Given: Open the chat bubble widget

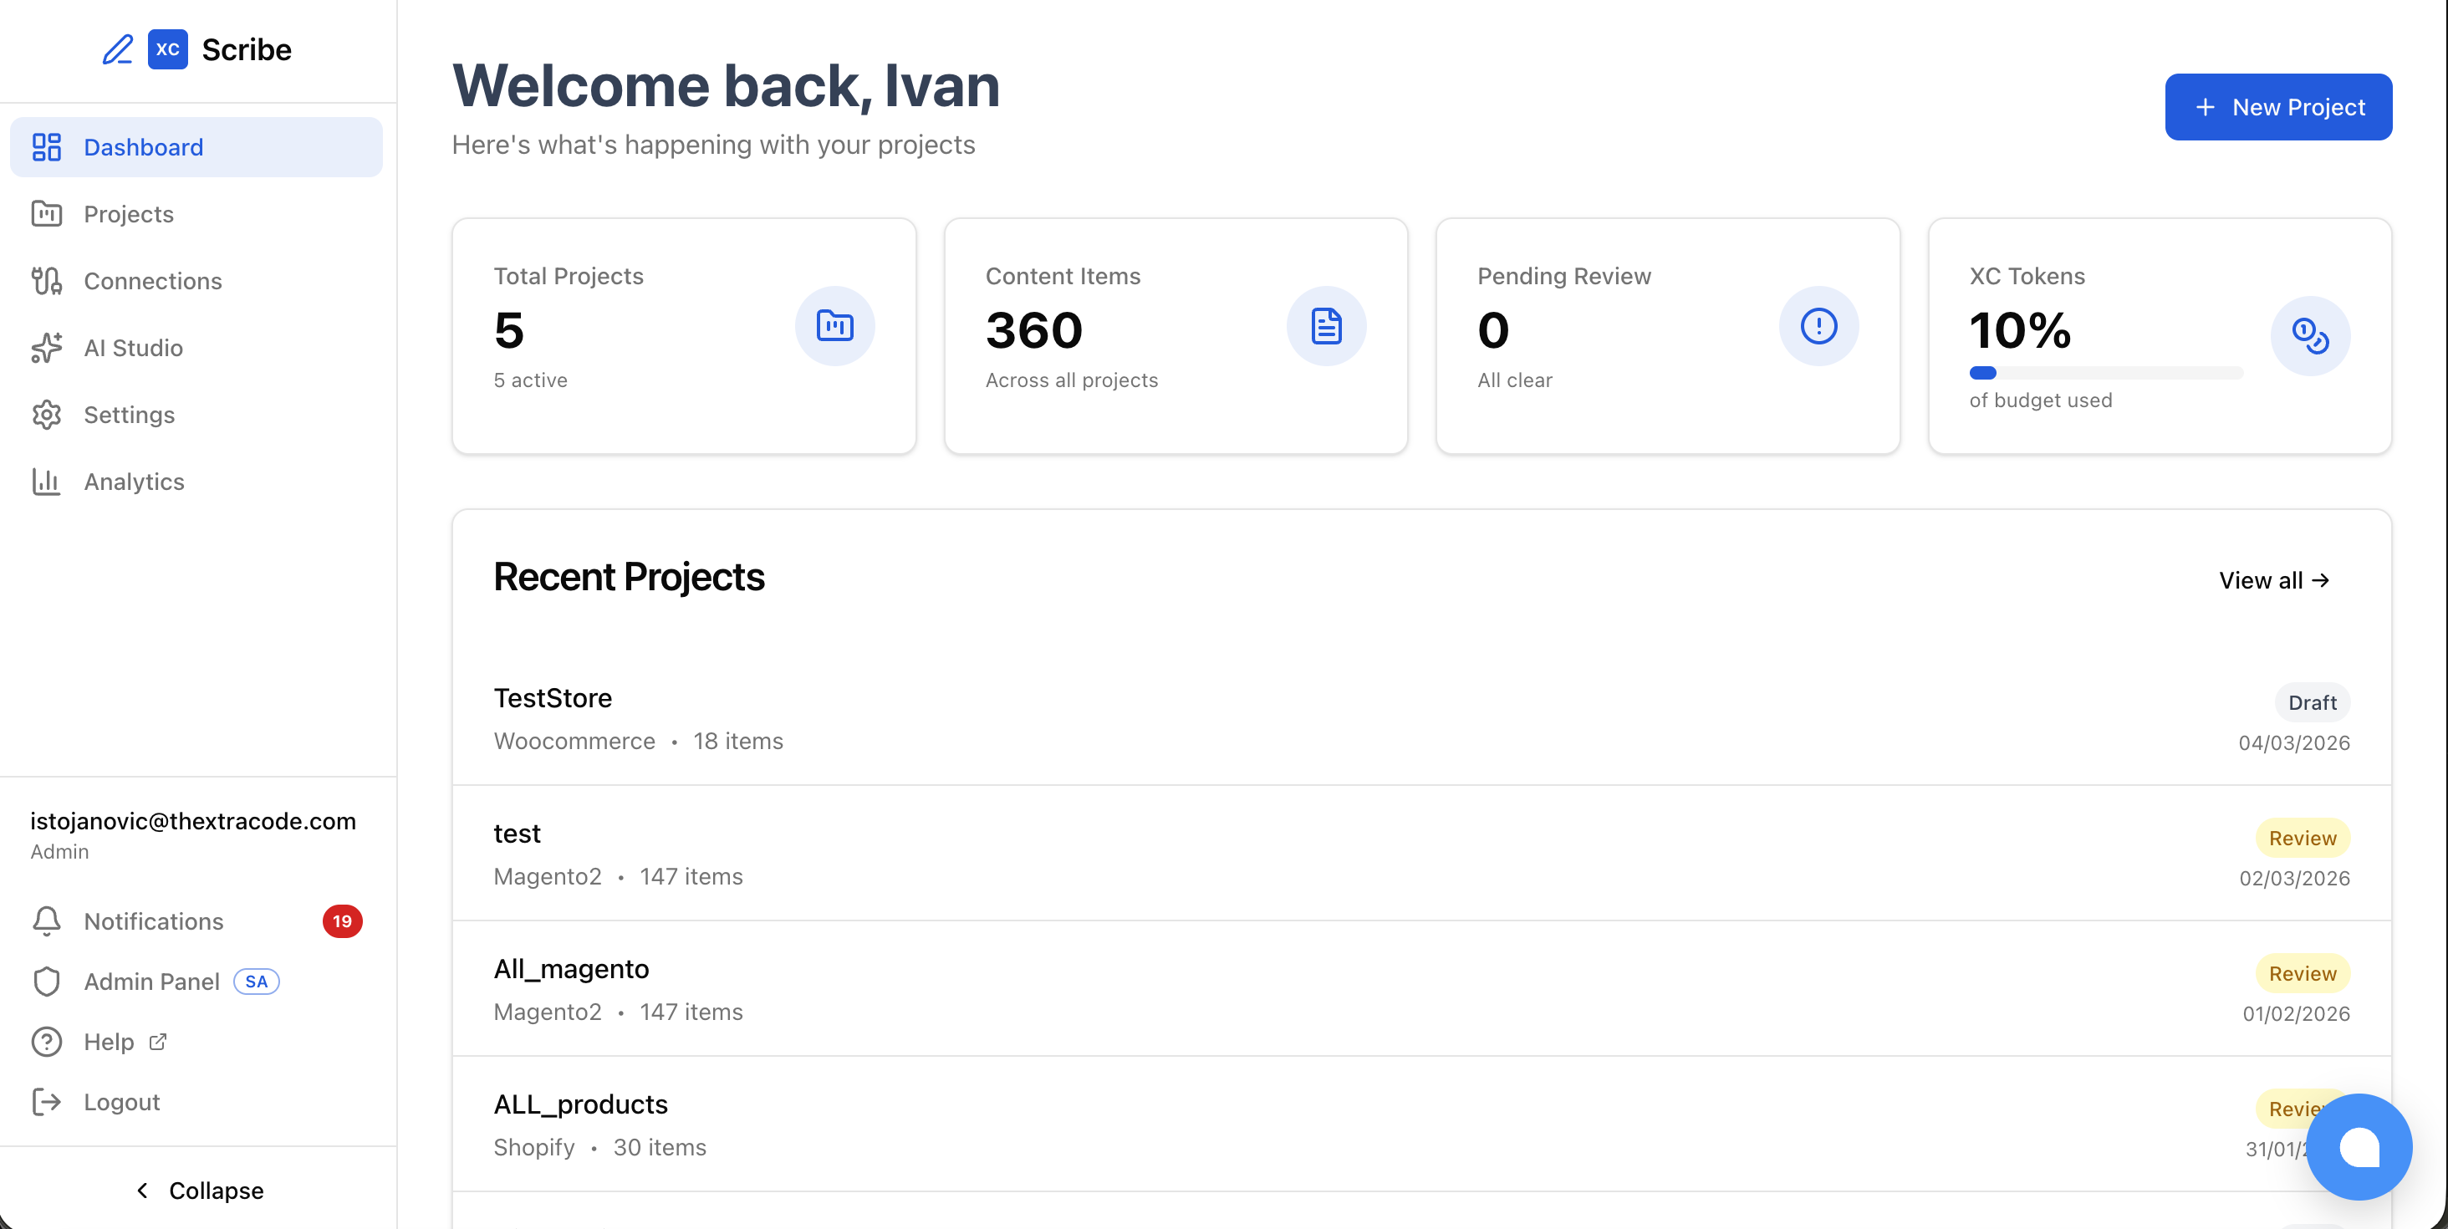Looking at the screenshot, I should 2359,1146.
